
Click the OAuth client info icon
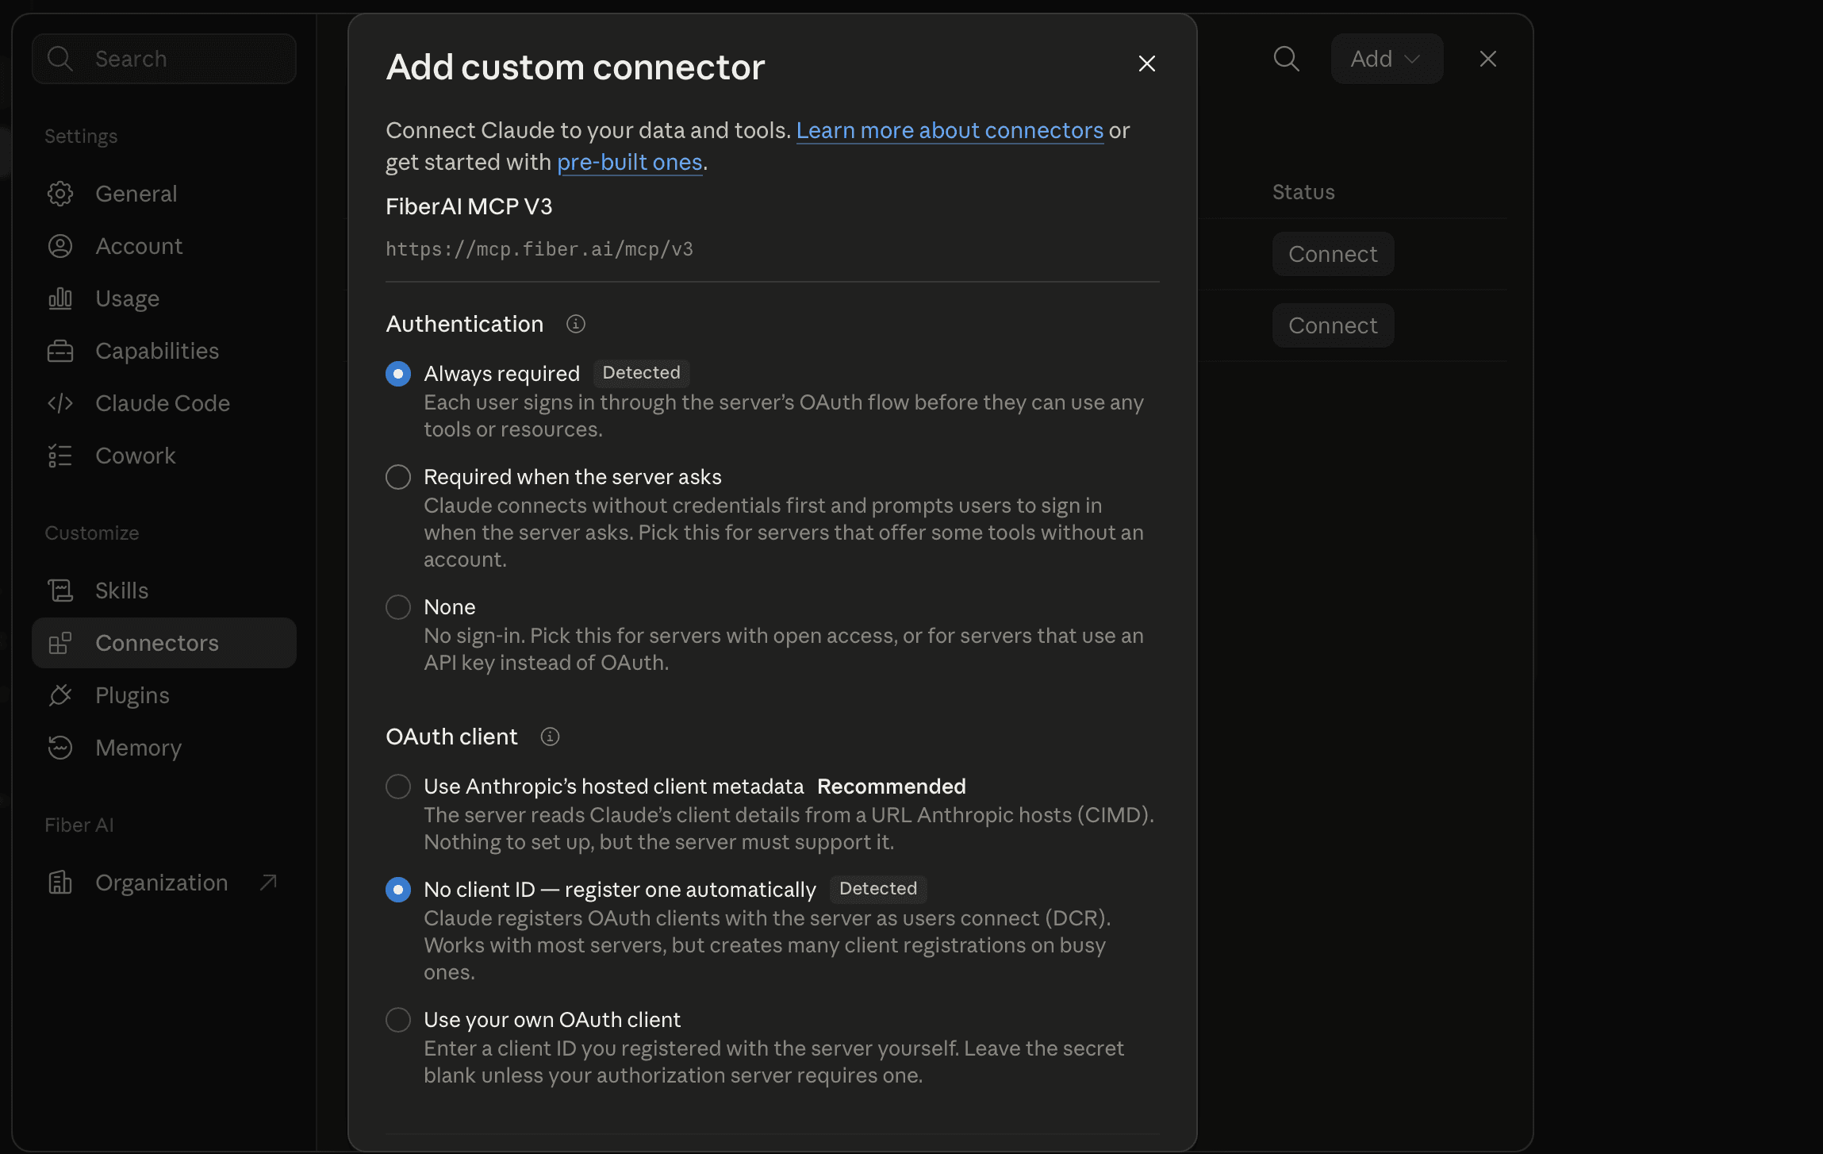550,737
